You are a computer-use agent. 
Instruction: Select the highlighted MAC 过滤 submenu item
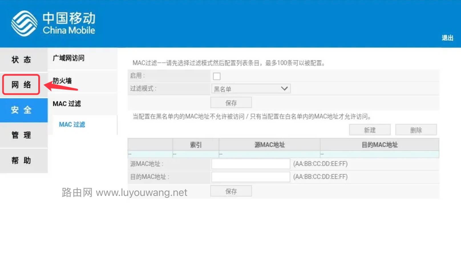pos(72,124)
